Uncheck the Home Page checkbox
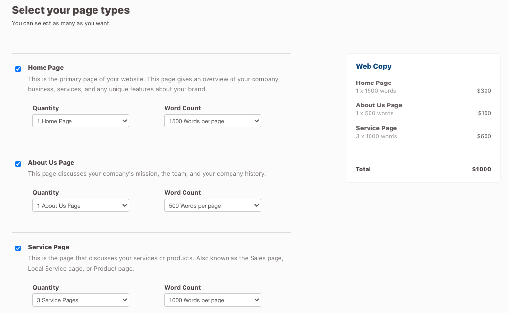This screenshot has height=313, width=509. [18, 69]
